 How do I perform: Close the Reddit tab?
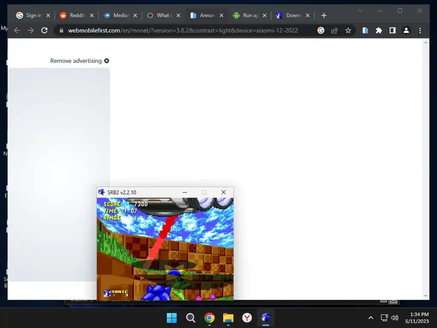pyautogui.click(x=92, y=15)
